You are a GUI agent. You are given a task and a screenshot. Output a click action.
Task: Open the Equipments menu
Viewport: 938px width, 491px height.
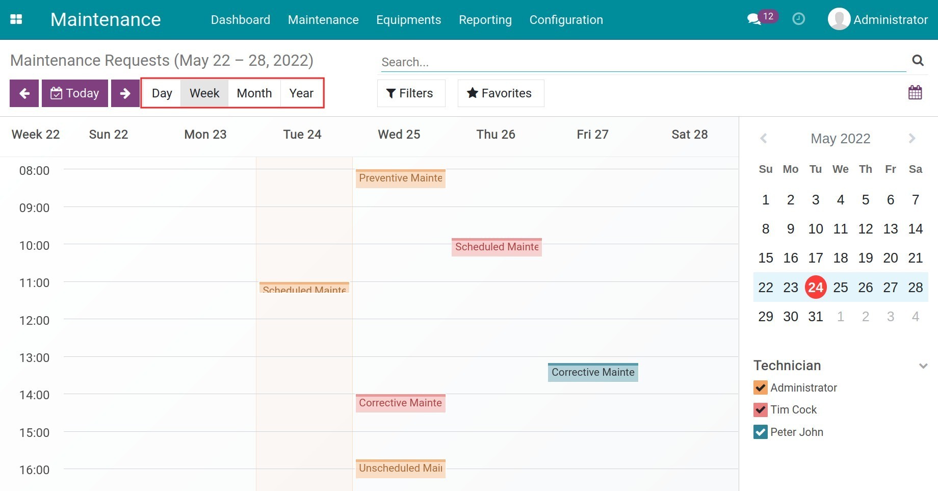tap(408, 20)
